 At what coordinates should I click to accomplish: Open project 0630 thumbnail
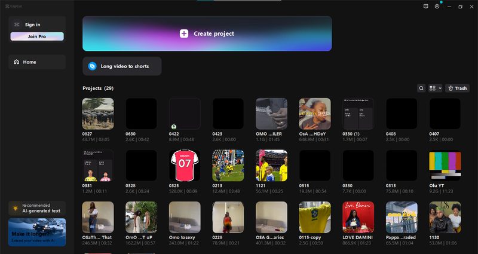click(x=141, y=114)
